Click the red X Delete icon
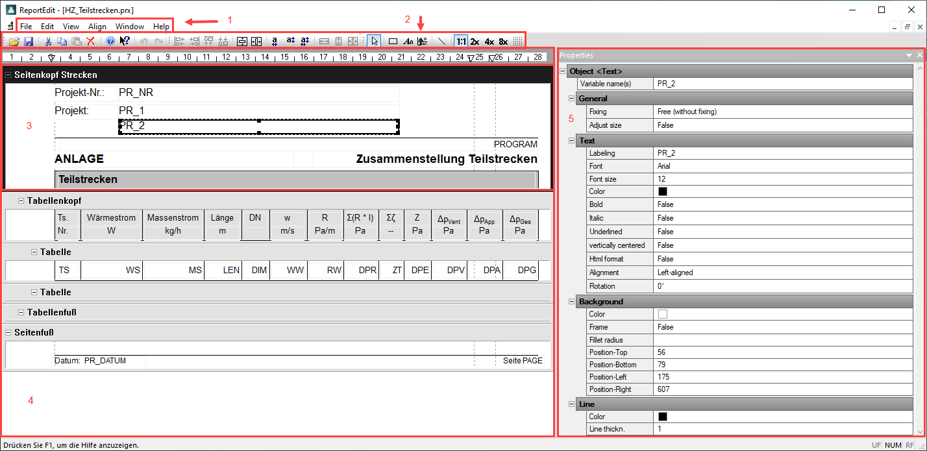 tap(91, 41)
